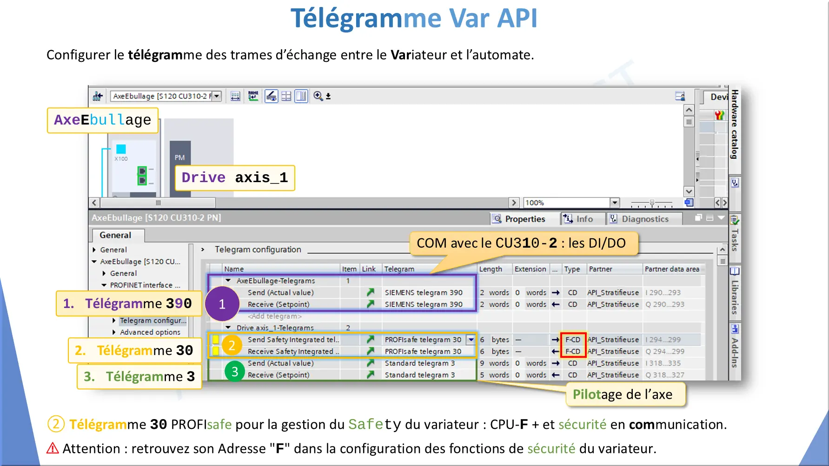Screen dimensions: 829x466
Task: Switch to the Info tab
Action: click(579, 219)
